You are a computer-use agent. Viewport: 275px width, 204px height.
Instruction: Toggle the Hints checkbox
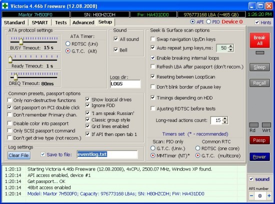click(257, 22)
